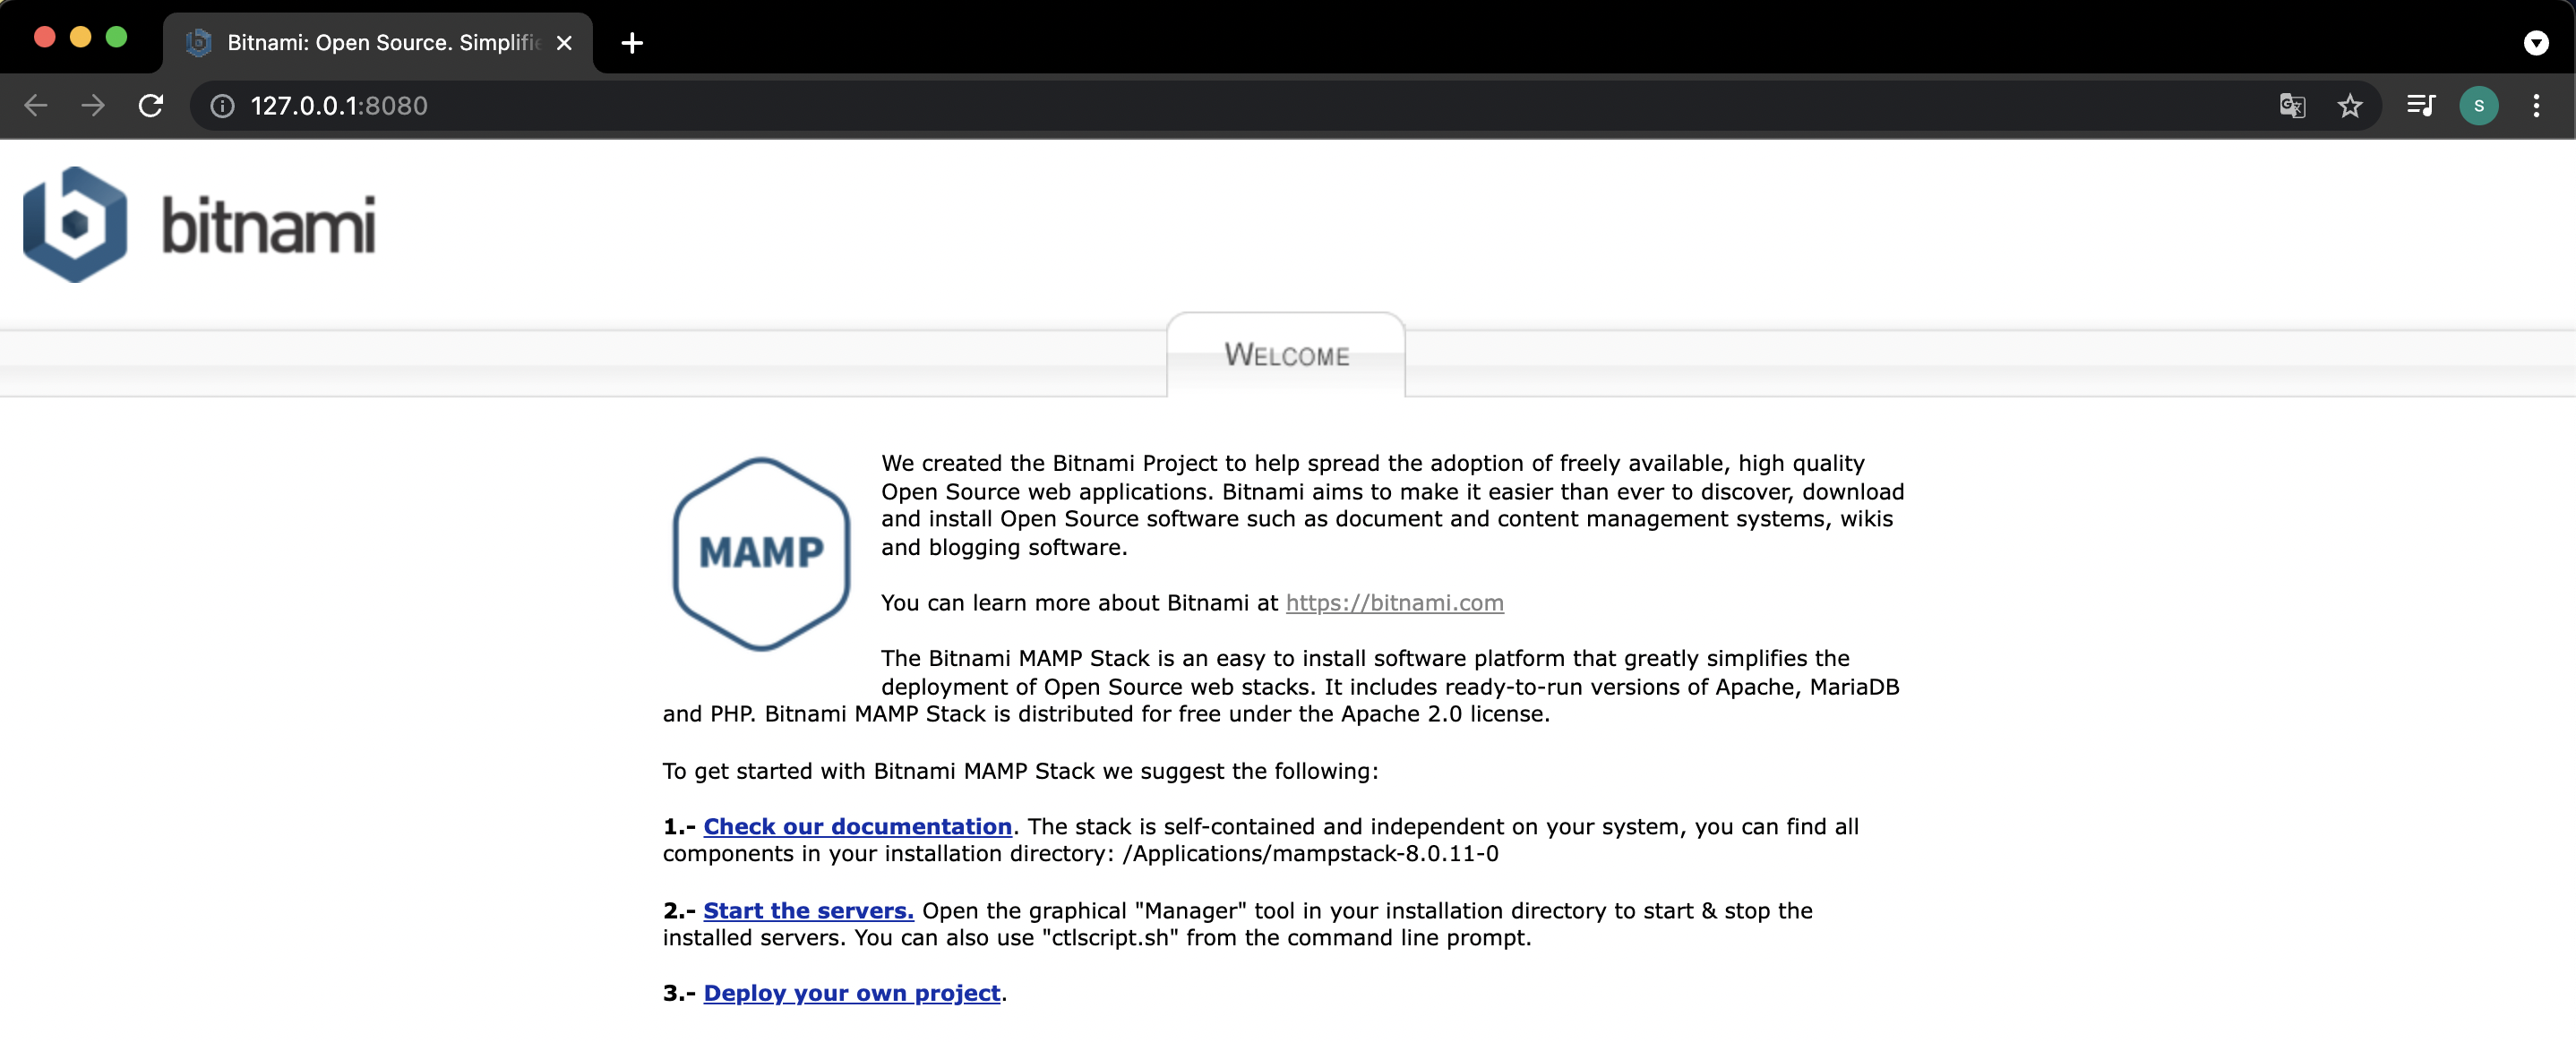Expand the tab search dropdown arrow
Image resolution: width=2576 pixels, height=1042 pixels.
point(2536,43)
